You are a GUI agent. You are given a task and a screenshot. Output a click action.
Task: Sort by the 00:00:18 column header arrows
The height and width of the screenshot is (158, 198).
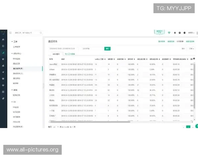tap(187, 59)
